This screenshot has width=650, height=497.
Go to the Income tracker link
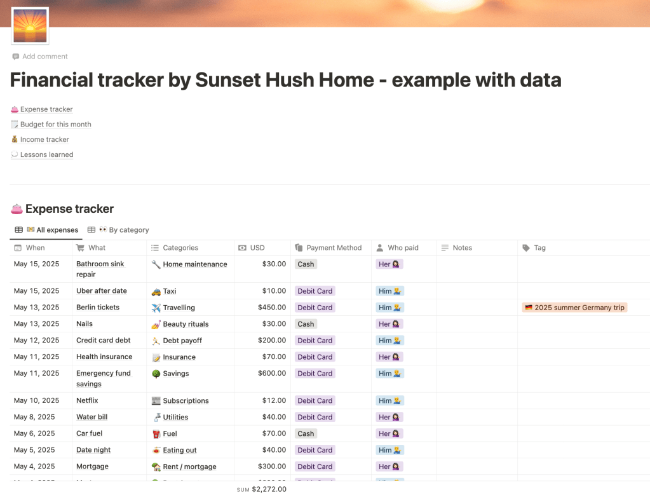(44, 140)
